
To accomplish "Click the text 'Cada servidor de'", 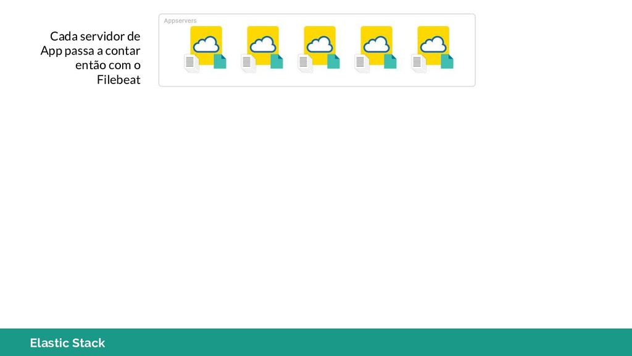I will coord(95,36).
